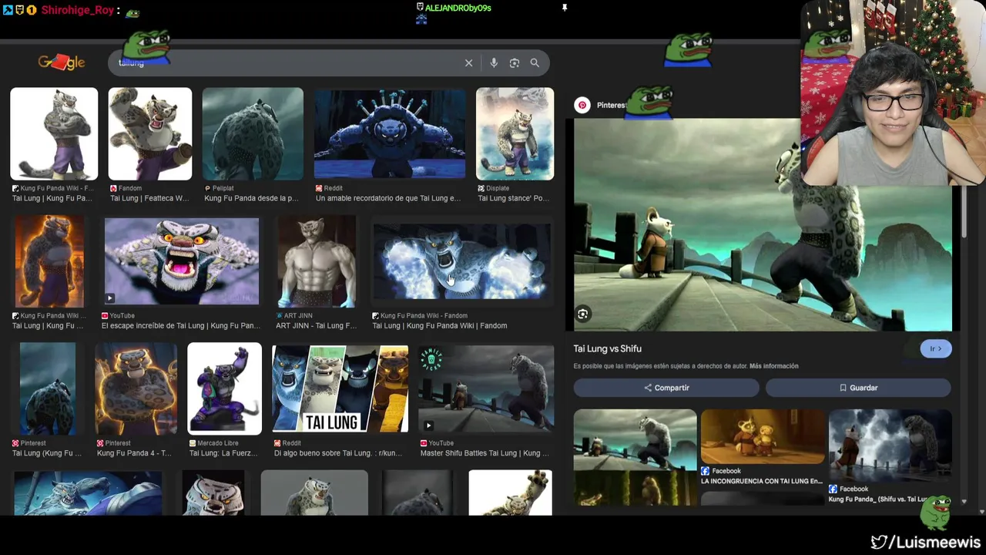Click 'ART JINN - Tai Lung F...' title
The height and width of the screenshot is (555, 986).
point(316,325)
